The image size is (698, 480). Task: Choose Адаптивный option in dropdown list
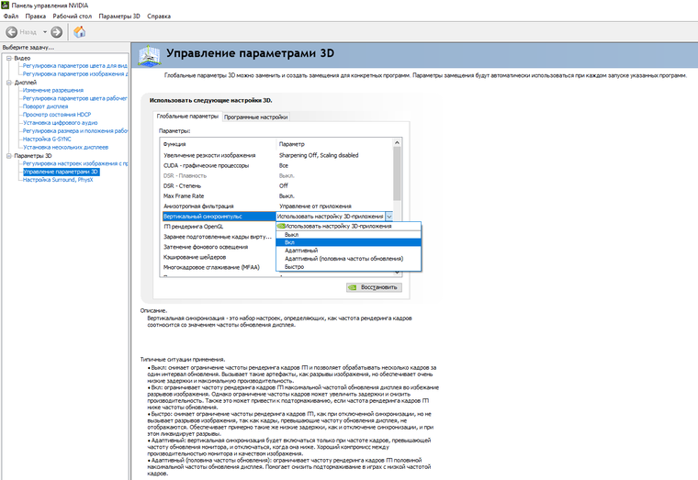[349, 251]
